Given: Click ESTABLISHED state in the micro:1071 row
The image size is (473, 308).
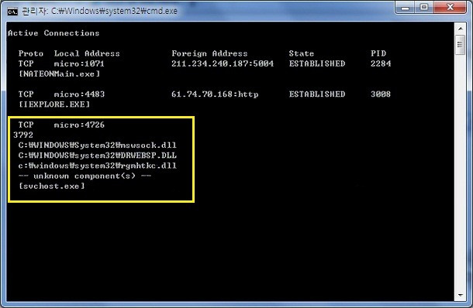Looking at the screenshot, I should [x=317, y=63].
